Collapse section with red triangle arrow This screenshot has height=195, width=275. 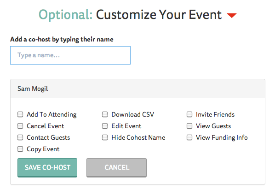coord(232,15)
